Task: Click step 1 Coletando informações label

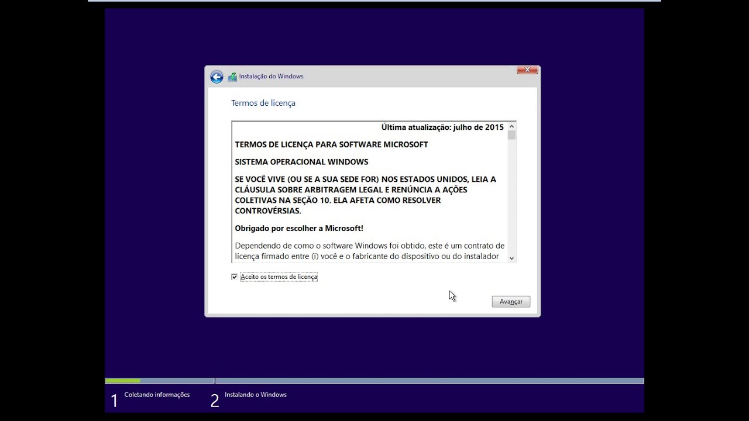Action: point(157,395)
